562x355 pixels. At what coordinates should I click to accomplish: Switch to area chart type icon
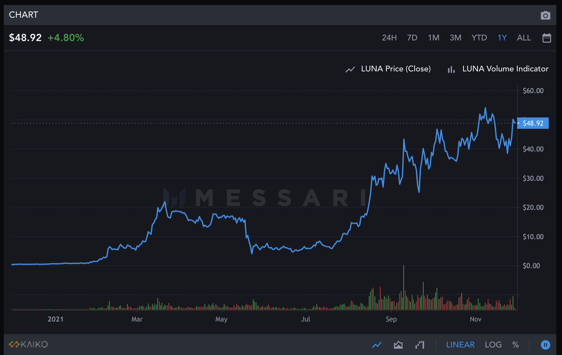(x=398, y=345)
